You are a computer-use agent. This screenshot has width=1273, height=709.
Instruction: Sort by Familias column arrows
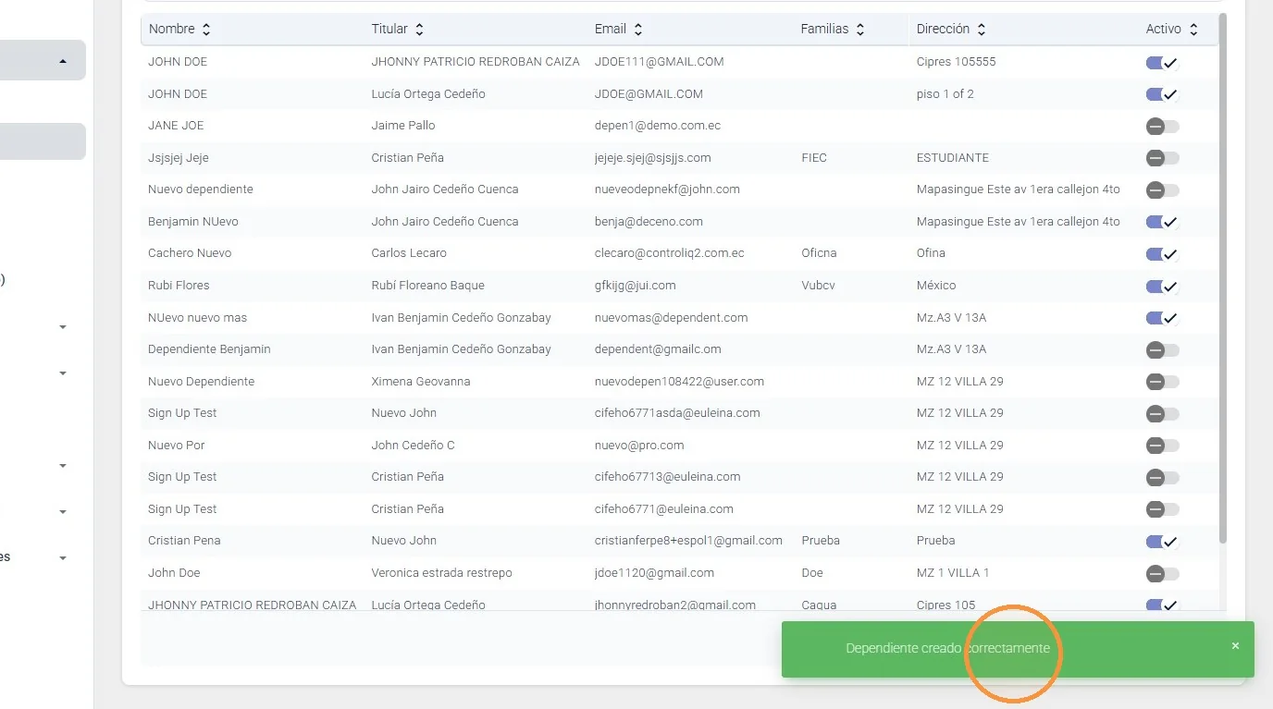coord(859,30)
